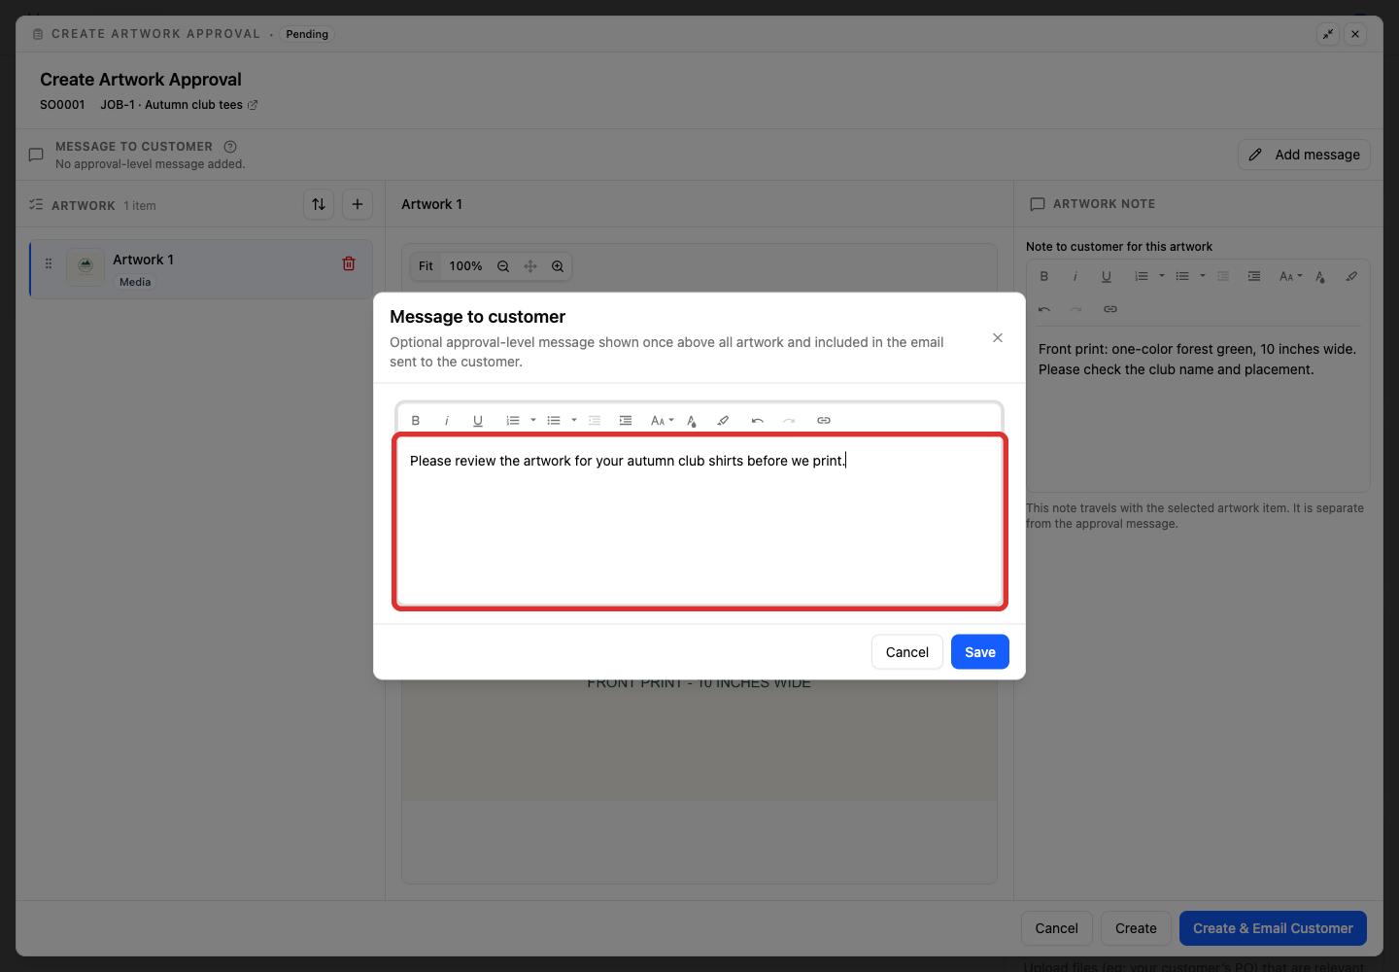This screenshot has height=972, width=1399.
Task: Cancel the Message to customer dialog
Action: pos(907,652)
